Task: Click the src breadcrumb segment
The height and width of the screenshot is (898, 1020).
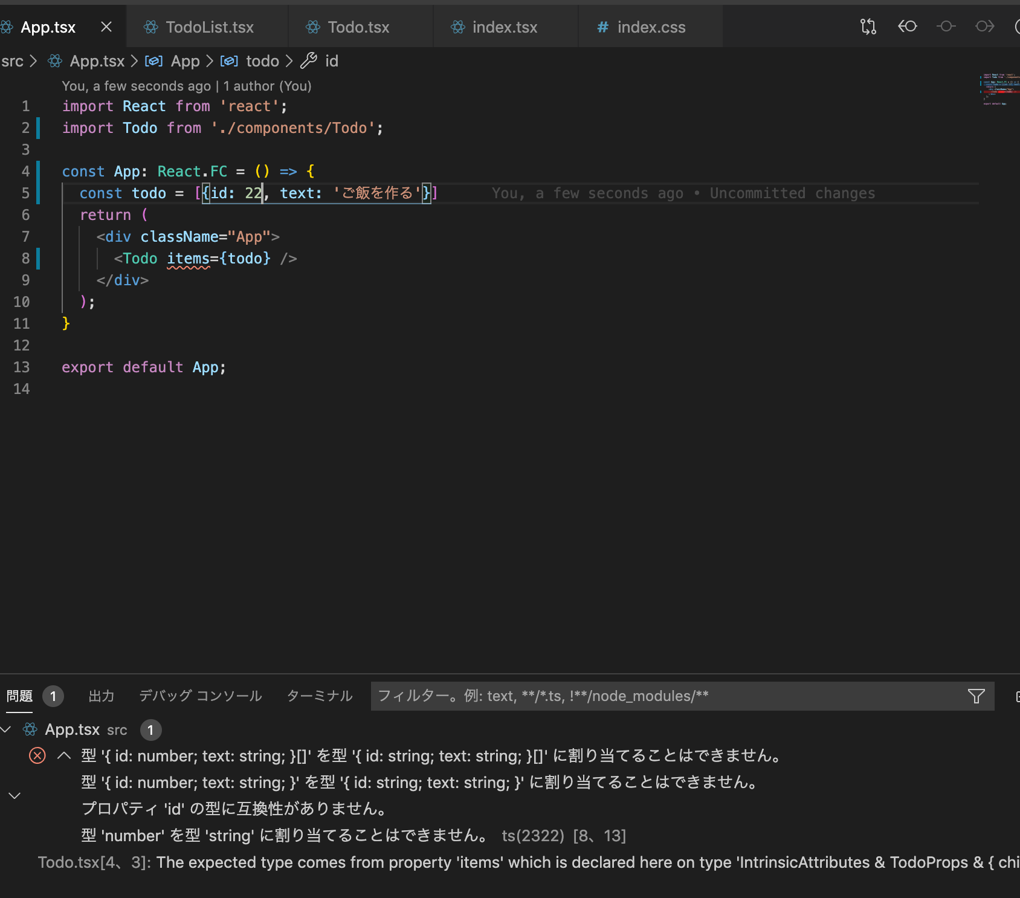Action: click(12, 61)
